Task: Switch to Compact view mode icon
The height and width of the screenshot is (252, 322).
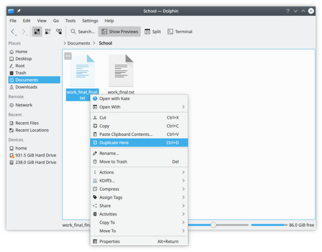Action: [x=48, y=32]
